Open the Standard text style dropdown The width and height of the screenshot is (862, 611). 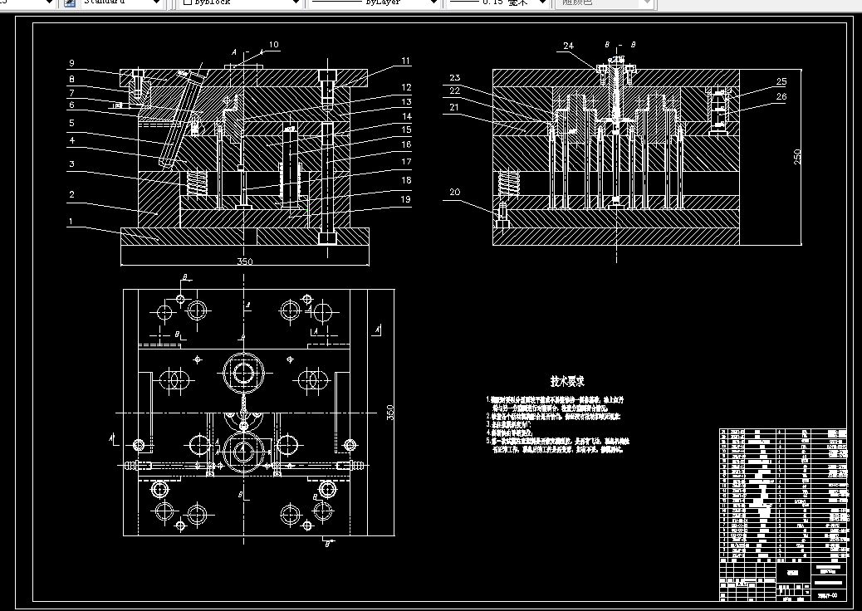pos(121,2)
